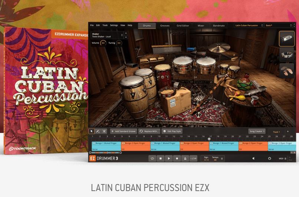Click the bar chimes behind the drums
This screenshot has width=299, height=197.
click(167, 49)
